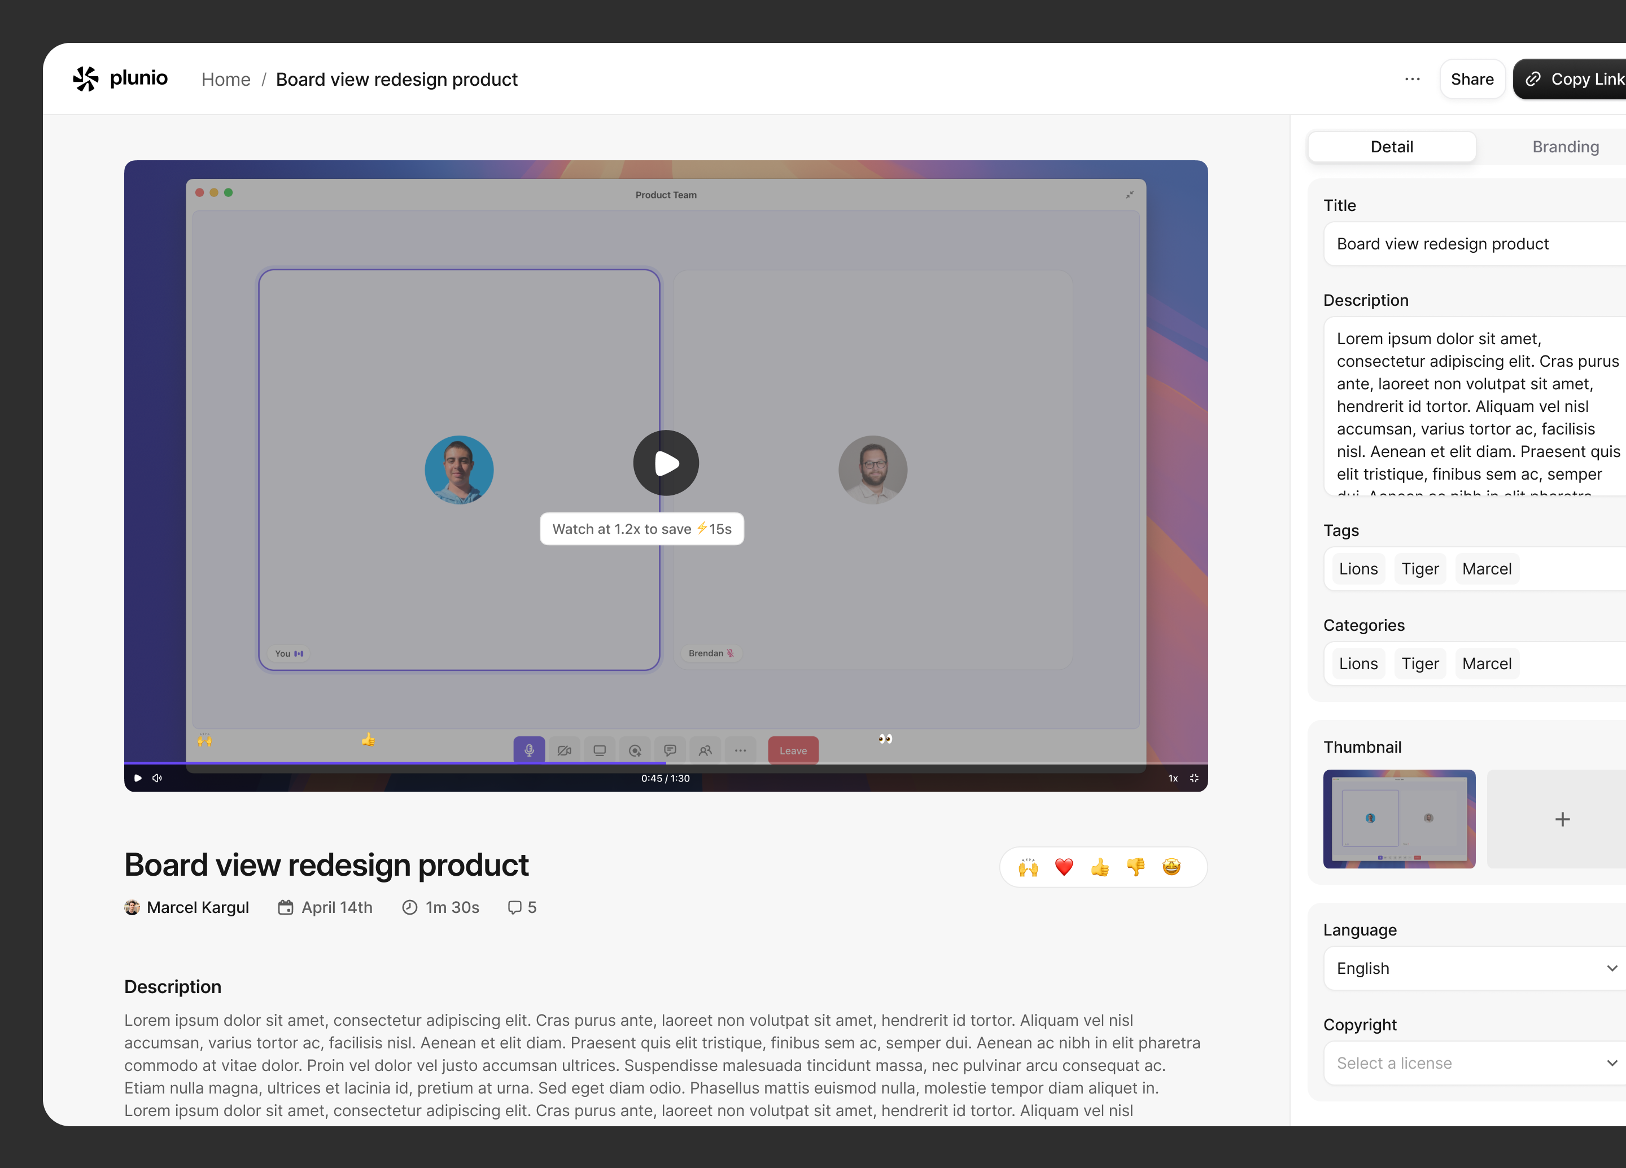Expand the English language dropdown

[x=1475, y=968]
